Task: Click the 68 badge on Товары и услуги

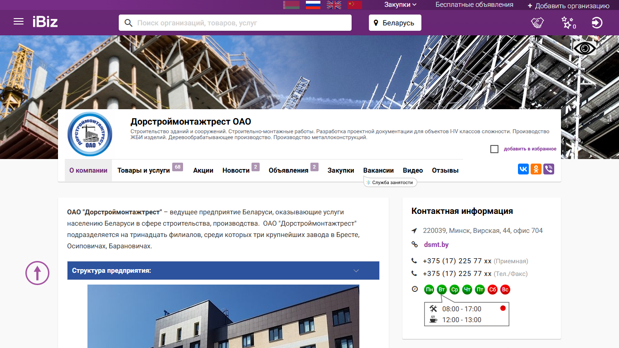Action: coord(177,167)
